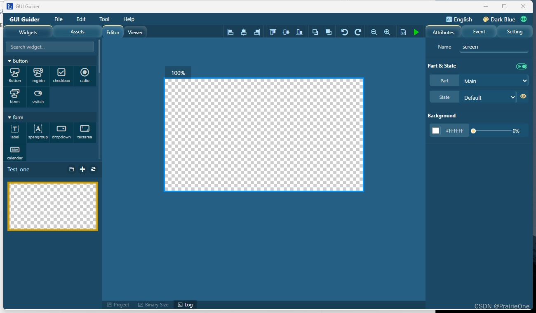Open the Tool menu

coord(104,19)
